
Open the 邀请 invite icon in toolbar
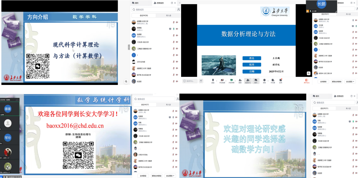coord(240,80)
